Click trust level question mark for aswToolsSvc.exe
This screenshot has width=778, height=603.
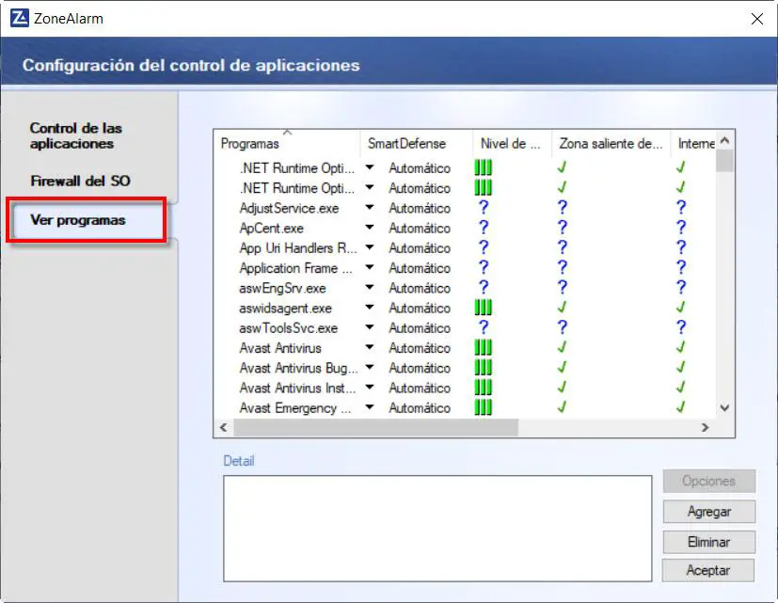tap(484, 327)
